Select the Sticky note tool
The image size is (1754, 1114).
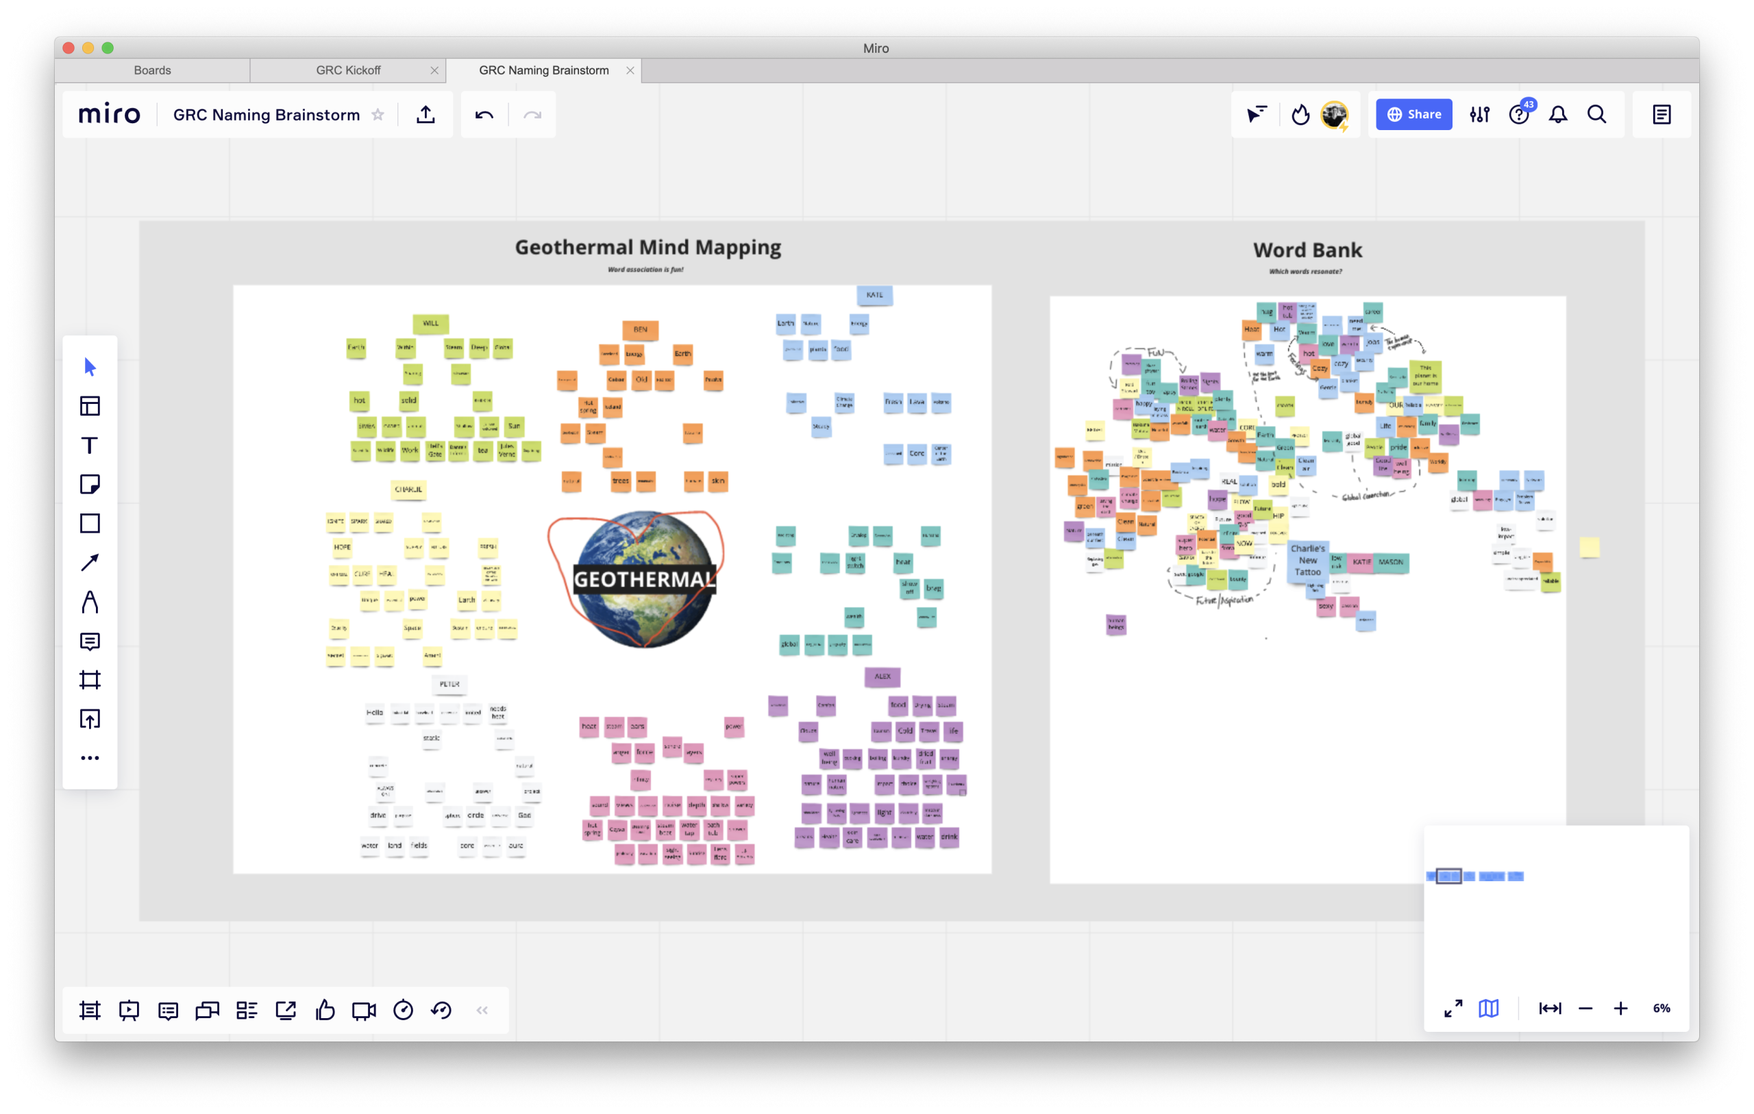click(90, 484)
